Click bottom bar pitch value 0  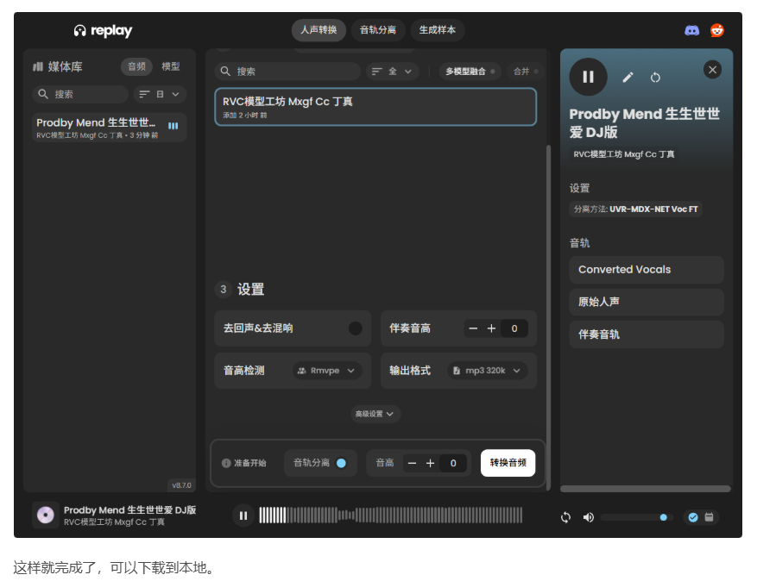point(453,463)
